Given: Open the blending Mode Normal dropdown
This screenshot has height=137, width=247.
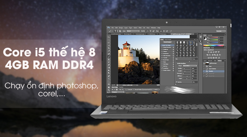Looking at the screenshot, I should (x=133, y=31).
